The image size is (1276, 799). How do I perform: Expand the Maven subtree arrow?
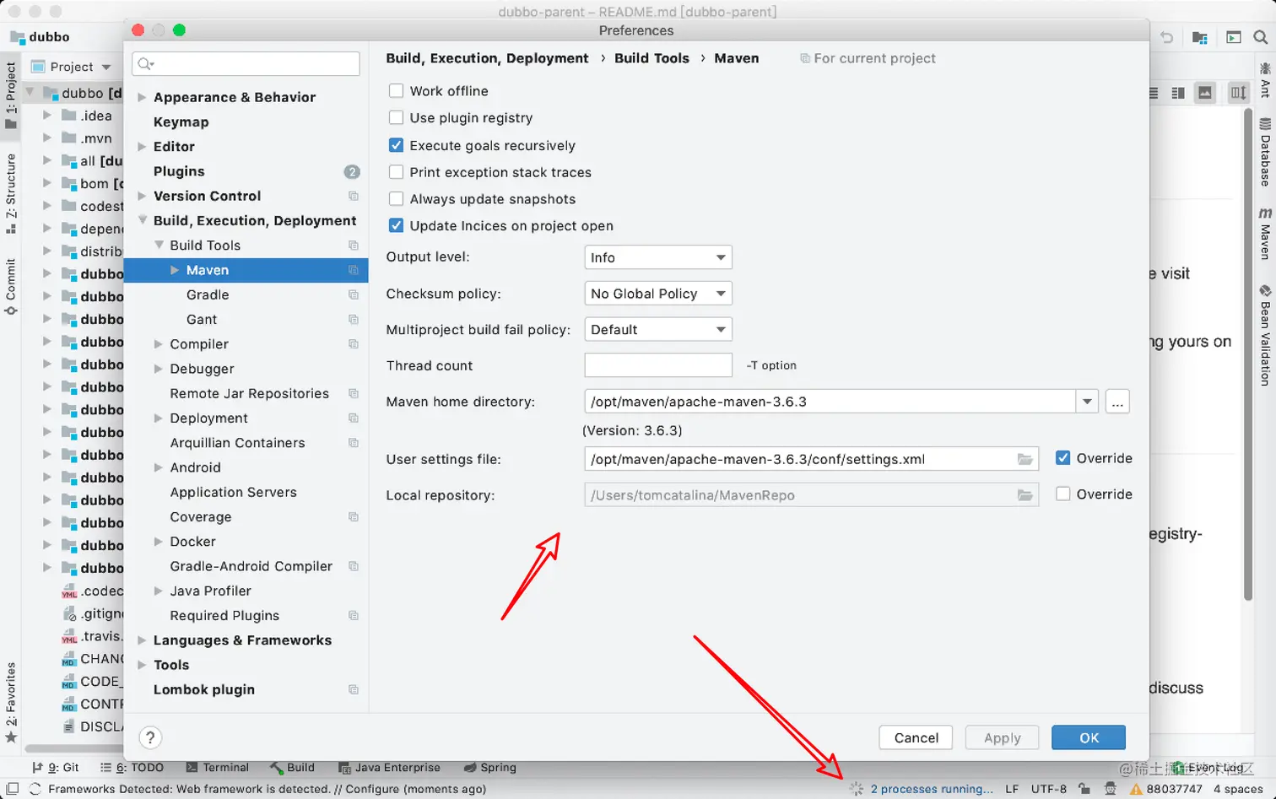[x=175, y=270]
